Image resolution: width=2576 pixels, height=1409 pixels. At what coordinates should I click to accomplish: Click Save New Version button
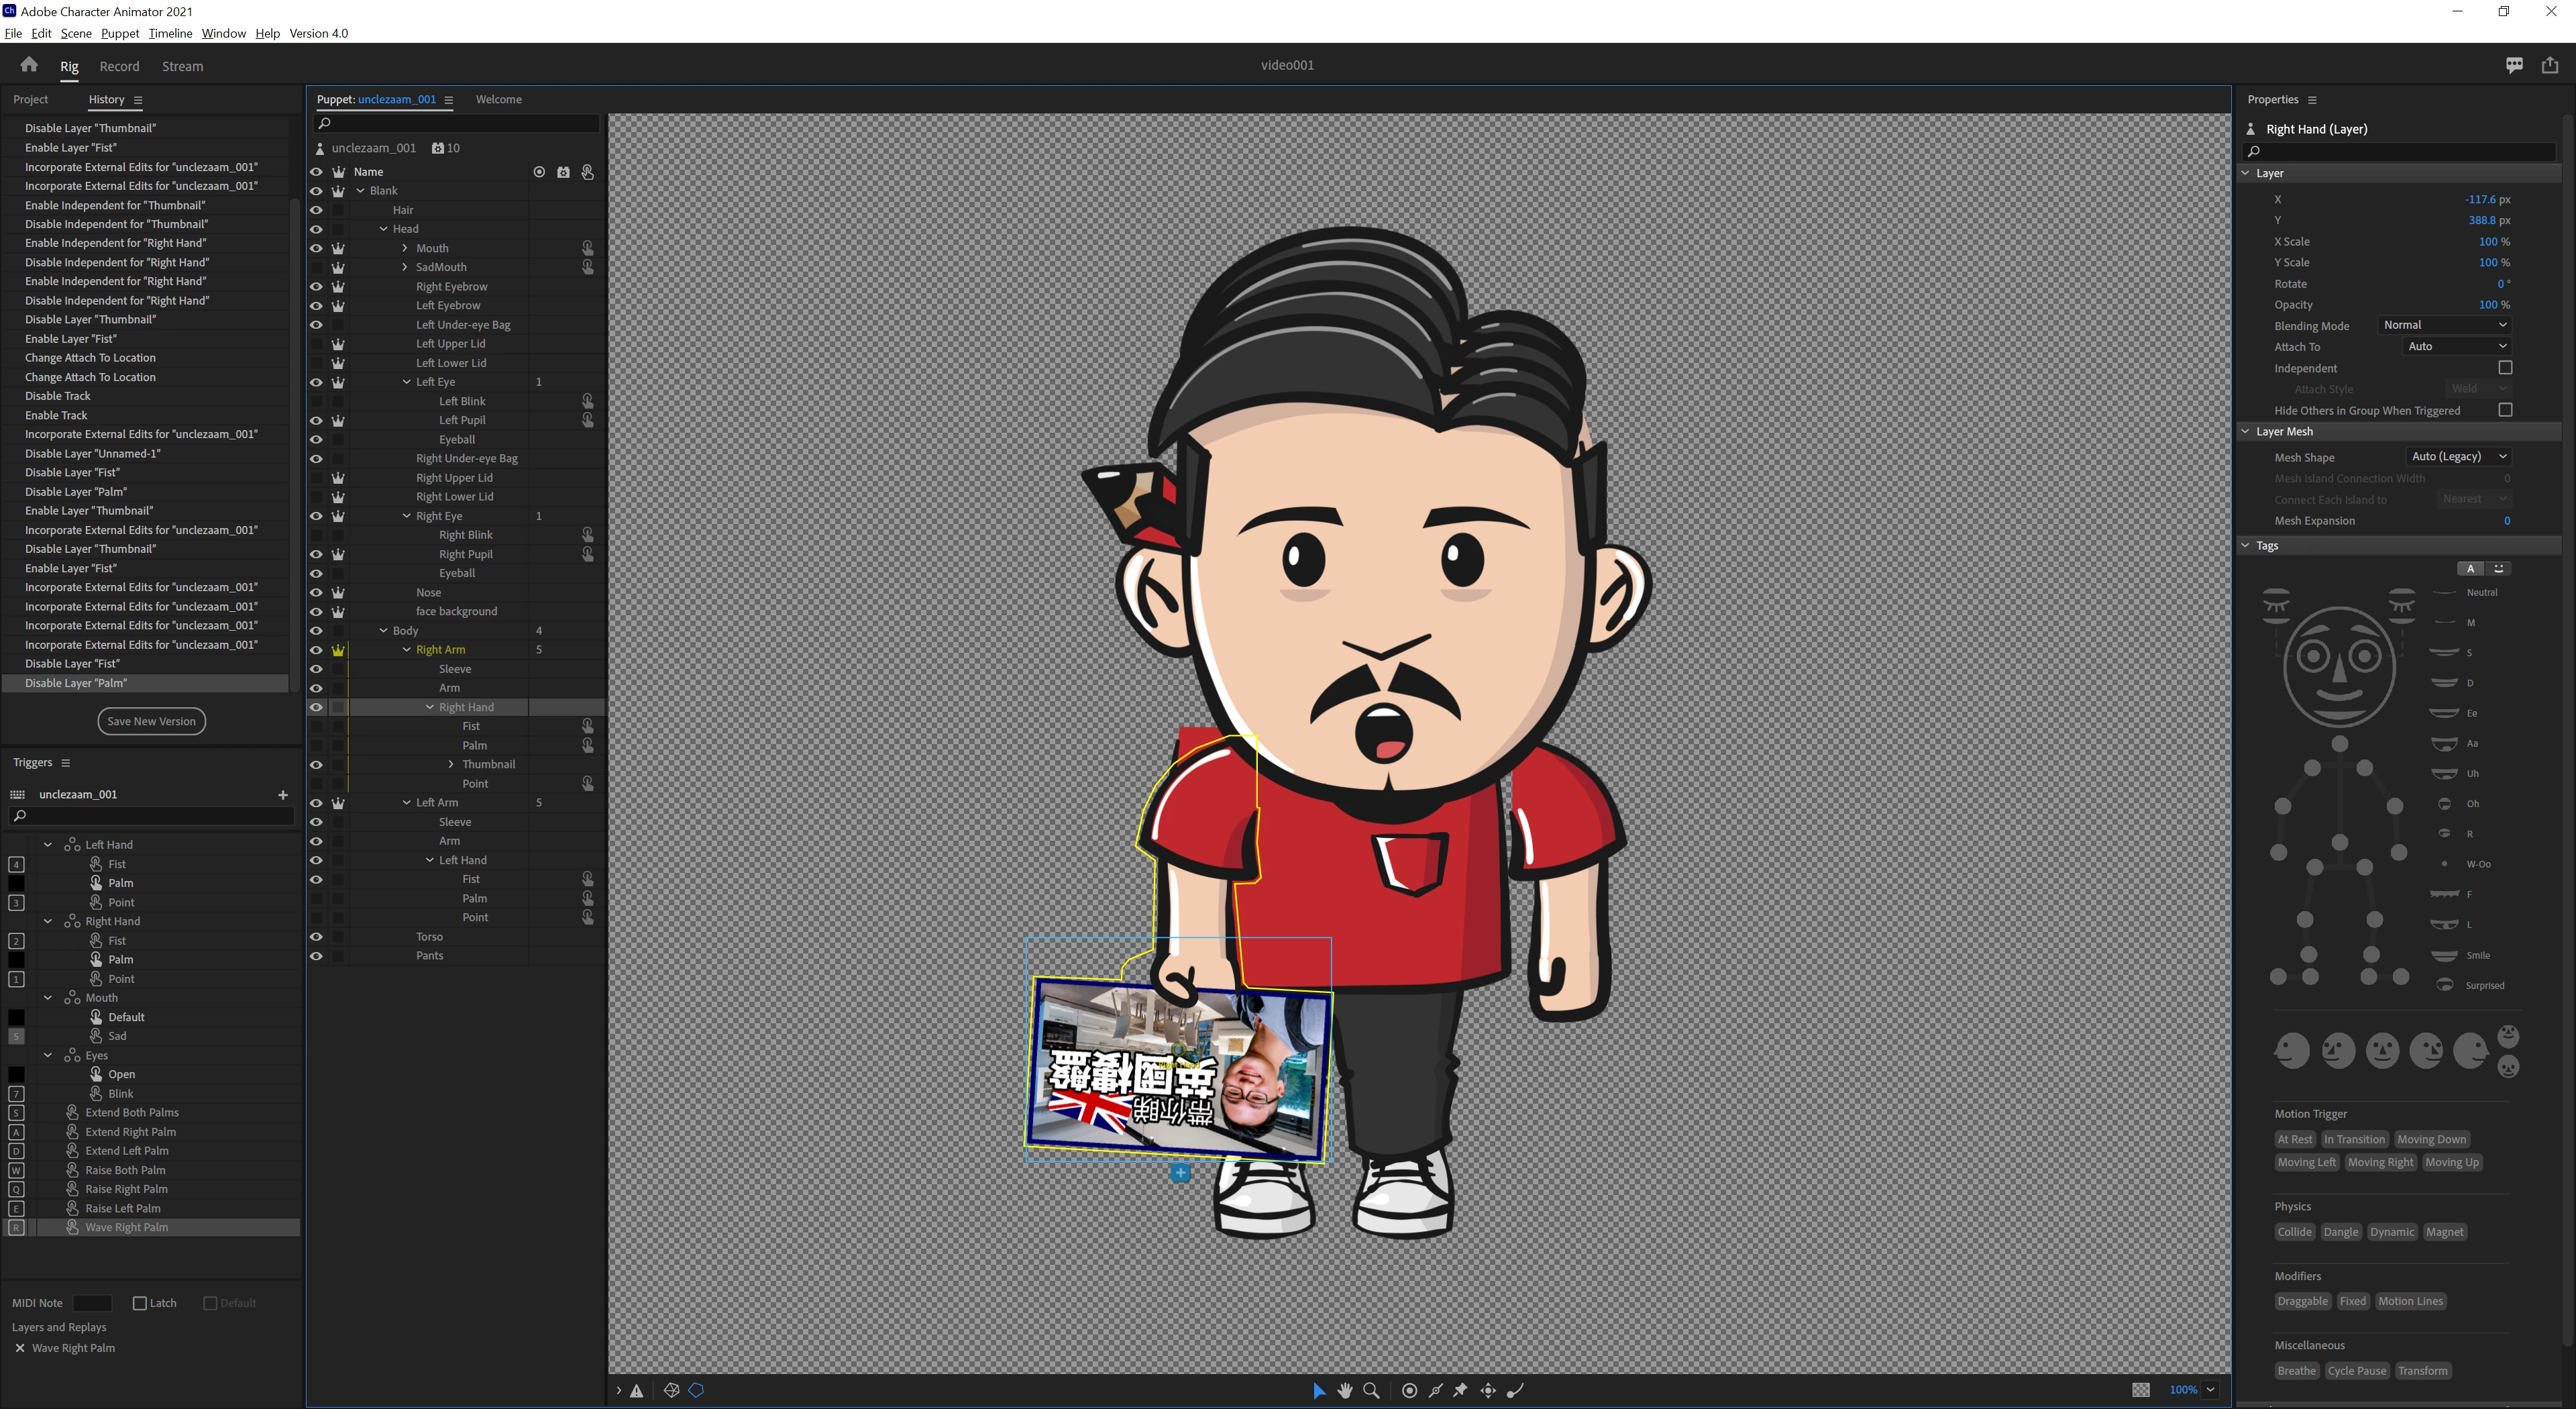coord(151,721)
